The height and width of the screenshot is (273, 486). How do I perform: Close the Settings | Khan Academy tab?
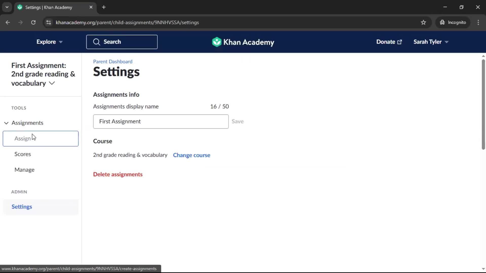click(91, 7)
